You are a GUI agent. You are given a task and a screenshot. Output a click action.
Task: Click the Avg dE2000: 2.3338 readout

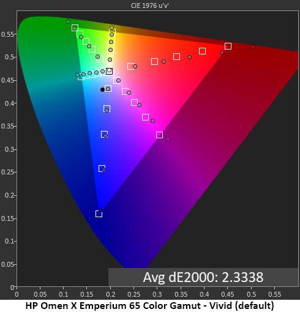203,277
